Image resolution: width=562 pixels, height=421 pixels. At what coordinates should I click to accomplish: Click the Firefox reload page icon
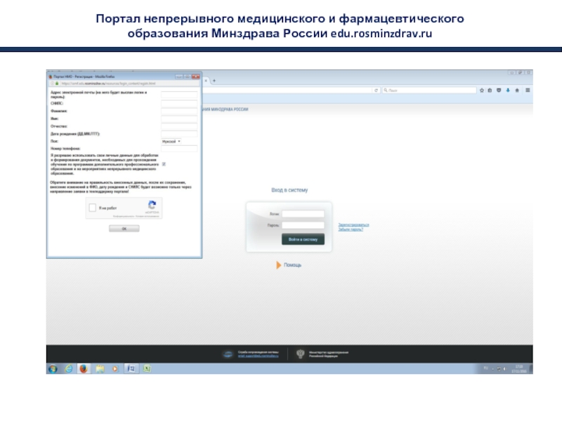(377, 91)
